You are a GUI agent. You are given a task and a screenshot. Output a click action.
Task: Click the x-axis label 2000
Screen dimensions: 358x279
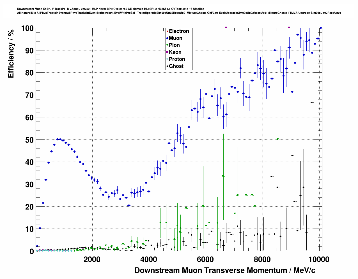coord(92,259)
